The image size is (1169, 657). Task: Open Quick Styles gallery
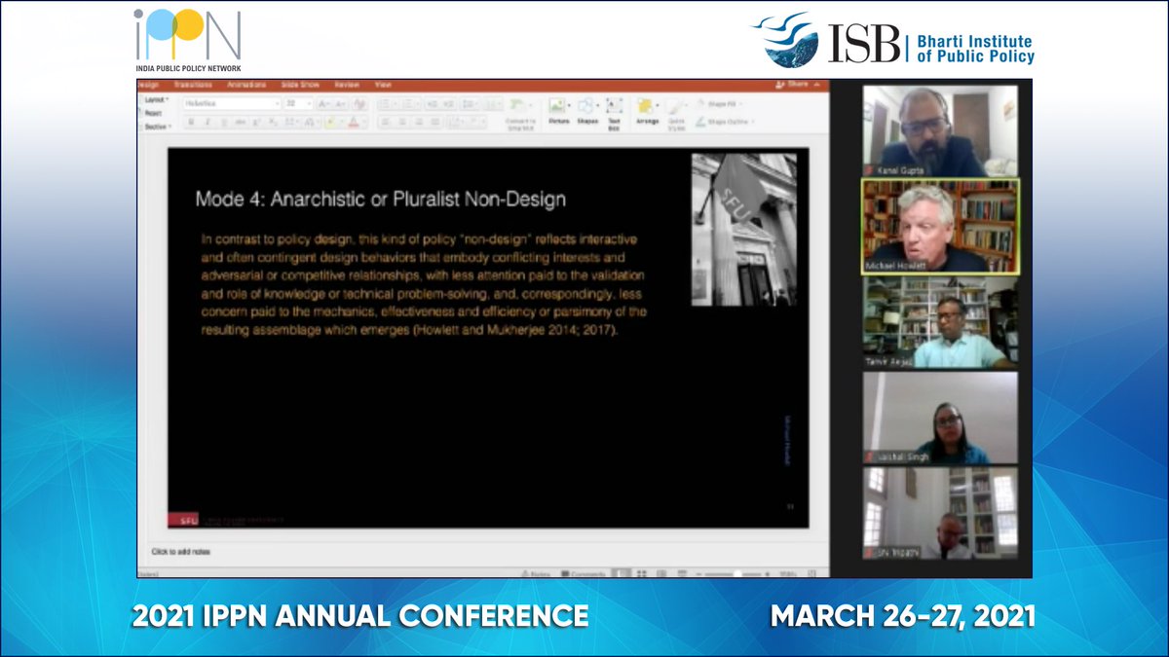pyautogui.click(x=676, y=115)
